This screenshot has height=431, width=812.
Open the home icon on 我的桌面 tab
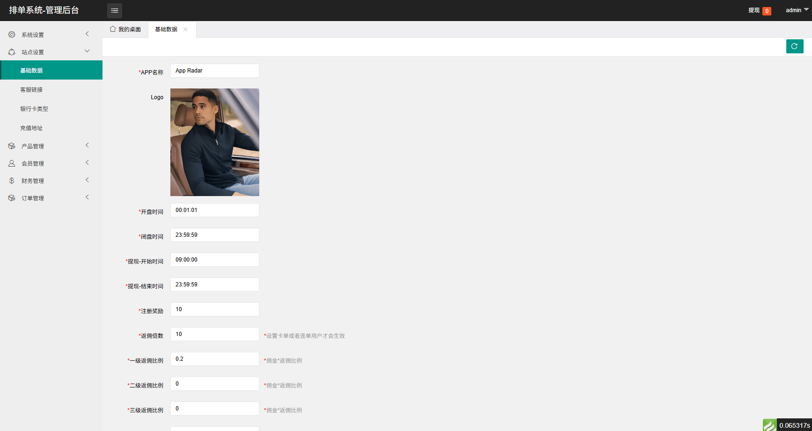click(x=113, y=29)
